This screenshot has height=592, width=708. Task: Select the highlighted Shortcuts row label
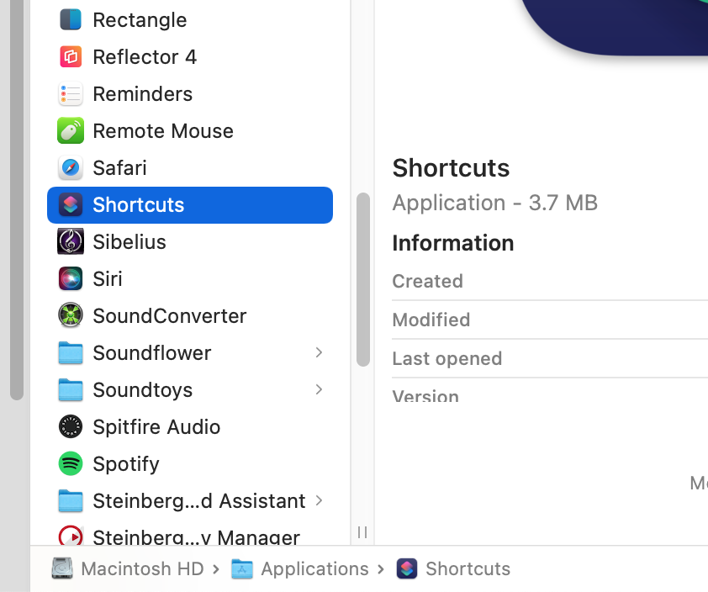[x=139, y=205]
